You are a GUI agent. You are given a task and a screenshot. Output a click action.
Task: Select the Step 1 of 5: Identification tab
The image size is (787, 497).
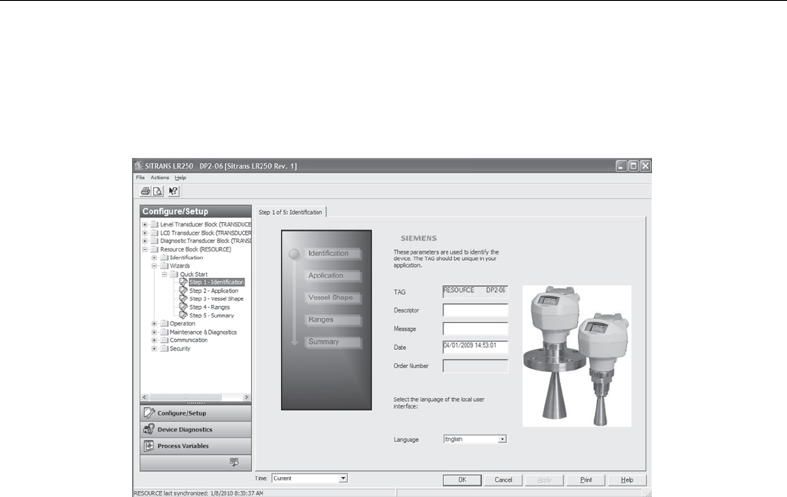click(291, 212)
